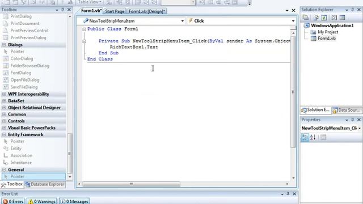The height and width of the screenshot is (204, 363).
Task: Select Entity tool in Toolbox
Action: click(16, 148)
